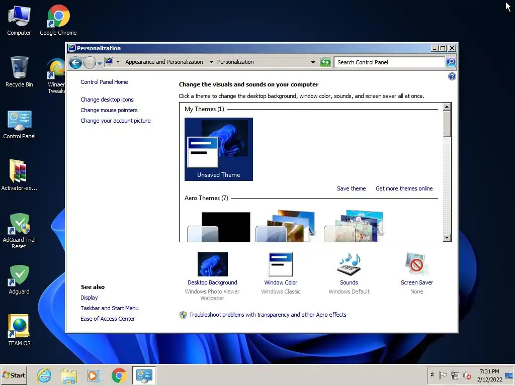
Task: Open Ease of Access Center link
Action: [108, 319]
